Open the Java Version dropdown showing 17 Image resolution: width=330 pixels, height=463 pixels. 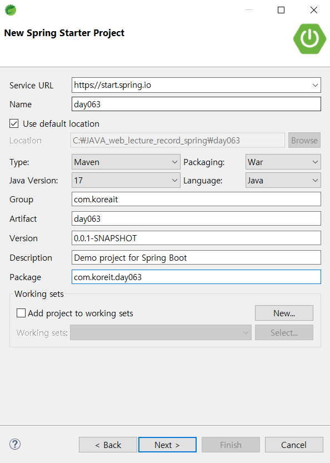126,180
